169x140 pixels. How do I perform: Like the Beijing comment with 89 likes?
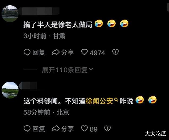(x=84, y=129)
